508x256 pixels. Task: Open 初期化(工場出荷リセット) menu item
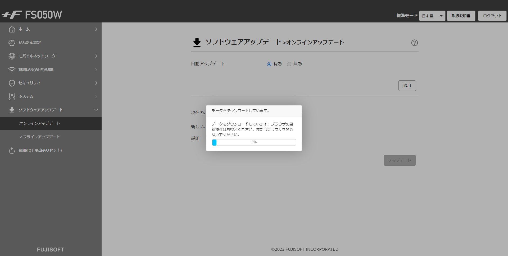pyautogui.click(x=51, y=151)
